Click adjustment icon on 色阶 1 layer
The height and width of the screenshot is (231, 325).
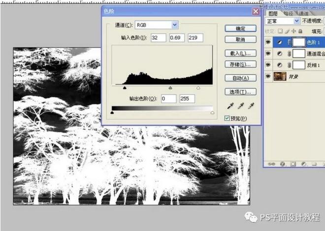coord(280,42)
